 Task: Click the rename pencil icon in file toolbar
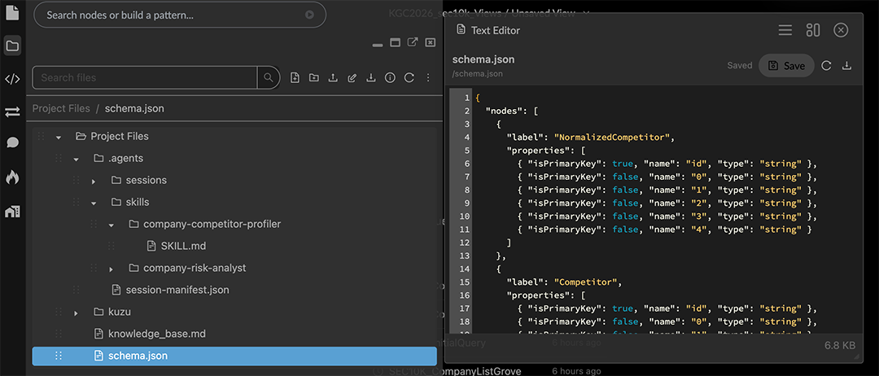(x=352, y=78)
